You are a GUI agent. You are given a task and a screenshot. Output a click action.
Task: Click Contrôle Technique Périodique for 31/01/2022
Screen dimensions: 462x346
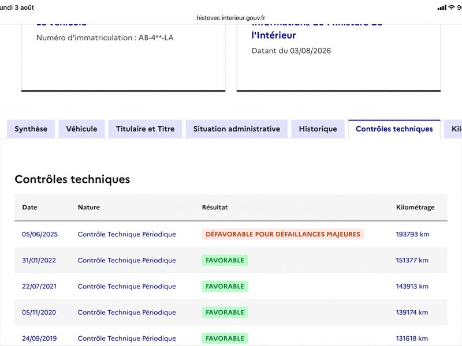pos(126,261)
